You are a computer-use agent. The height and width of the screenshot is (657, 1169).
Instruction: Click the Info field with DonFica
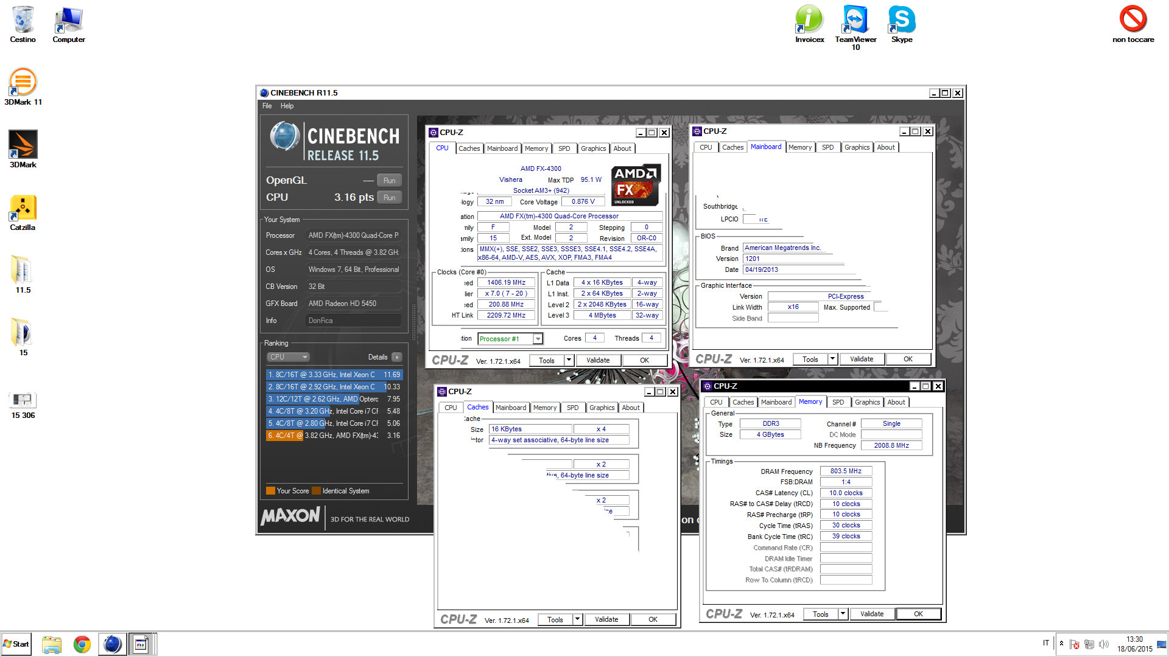[x=353, y=321]
